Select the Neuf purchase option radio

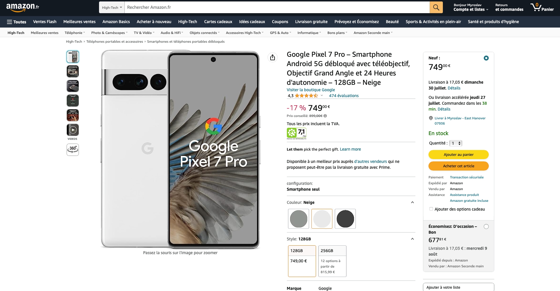pyautogui.click(x=486, y=58)
